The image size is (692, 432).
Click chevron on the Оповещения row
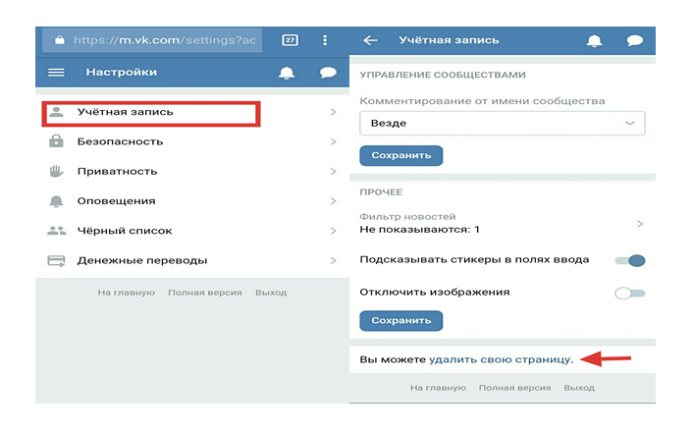coord(333,201)
